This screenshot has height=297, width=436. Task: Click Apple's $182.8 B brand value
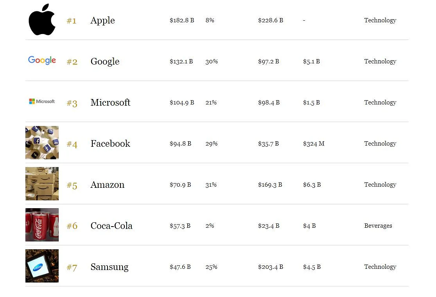point(182,20)
